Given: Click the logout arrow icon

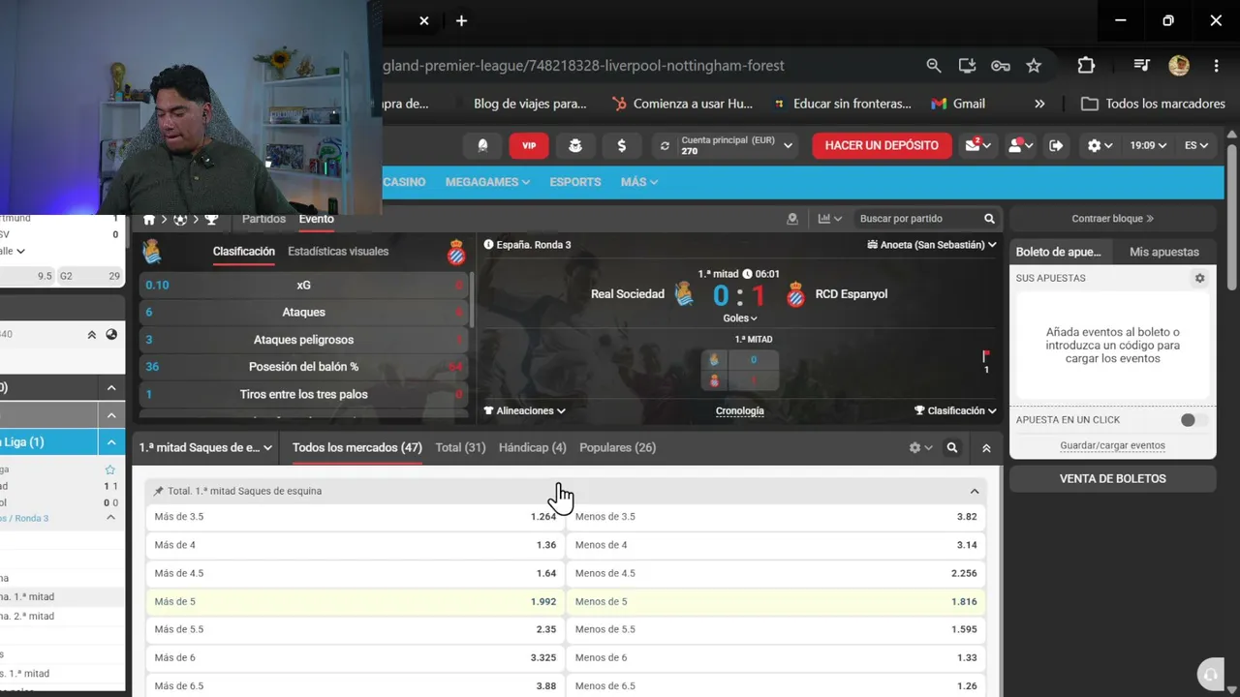Looking at the screenshot, I should click(1056, 145).
